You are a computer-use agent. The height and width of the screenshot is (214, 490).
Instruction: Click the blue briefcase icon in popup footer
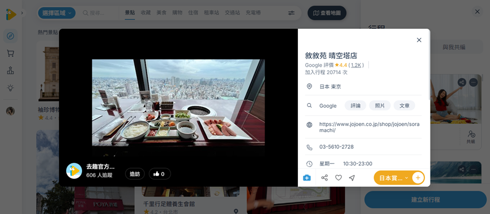pyautogui.click(x=307, y=178)
